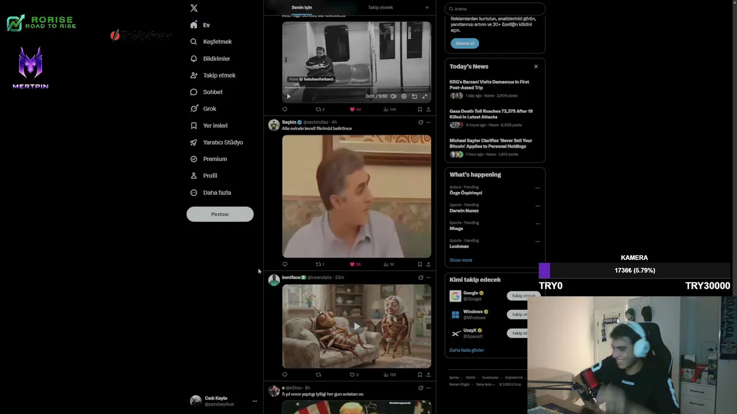Click the X logo at the top

click(x=194, y=8)
